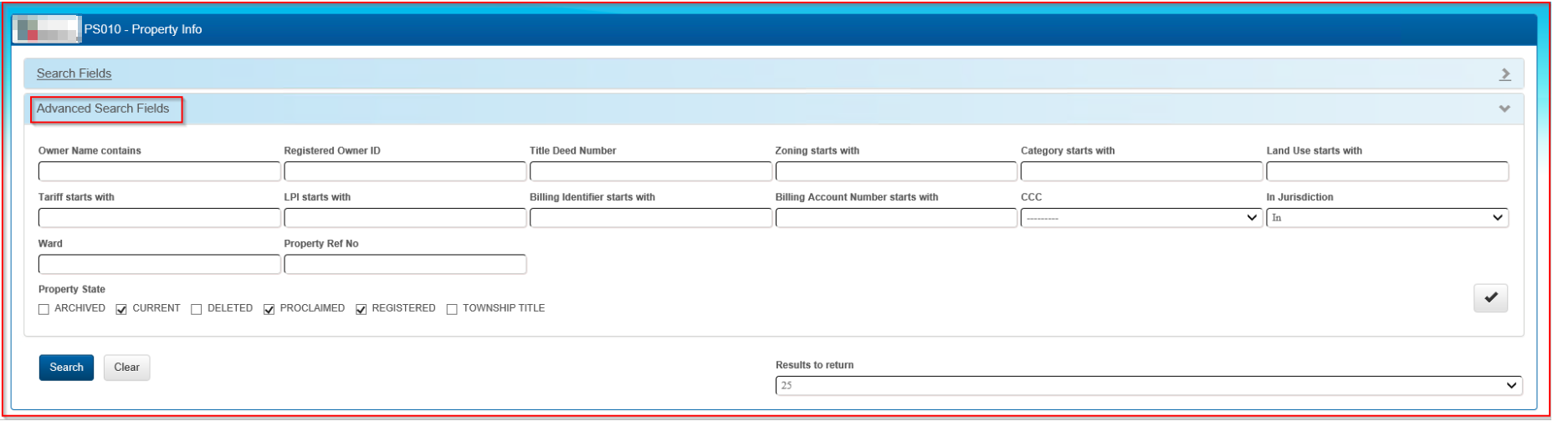
Task: Open the Results to return dropdown
Action: pos(1148,386)
